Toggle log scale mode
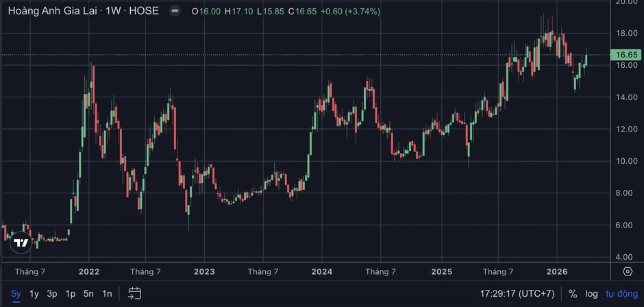This screenshot has width=644, height=307. [591, 294]
